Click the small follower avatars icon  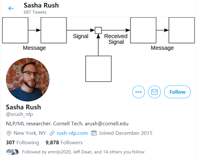12,152
